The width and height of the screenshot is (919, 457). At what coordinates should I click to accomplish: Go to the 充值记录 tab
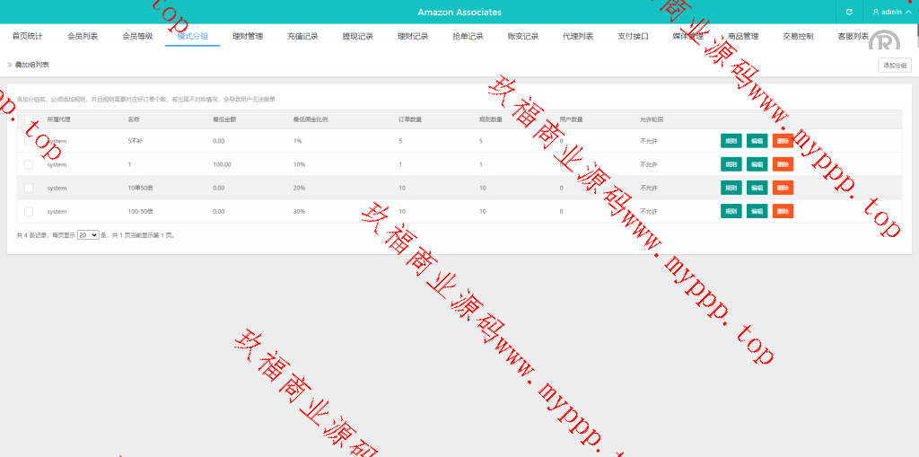(302, 36)
